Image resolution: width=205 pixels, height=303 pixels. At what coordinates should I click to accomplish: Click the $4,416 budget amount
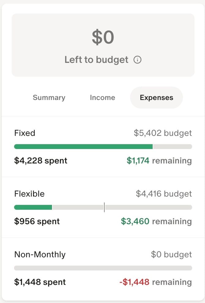pos(164,194)
